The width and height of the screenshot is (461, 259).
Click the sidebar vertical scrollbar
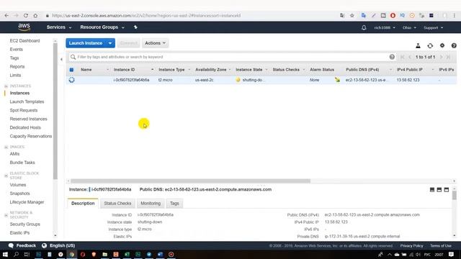click(x=55, y=111)
